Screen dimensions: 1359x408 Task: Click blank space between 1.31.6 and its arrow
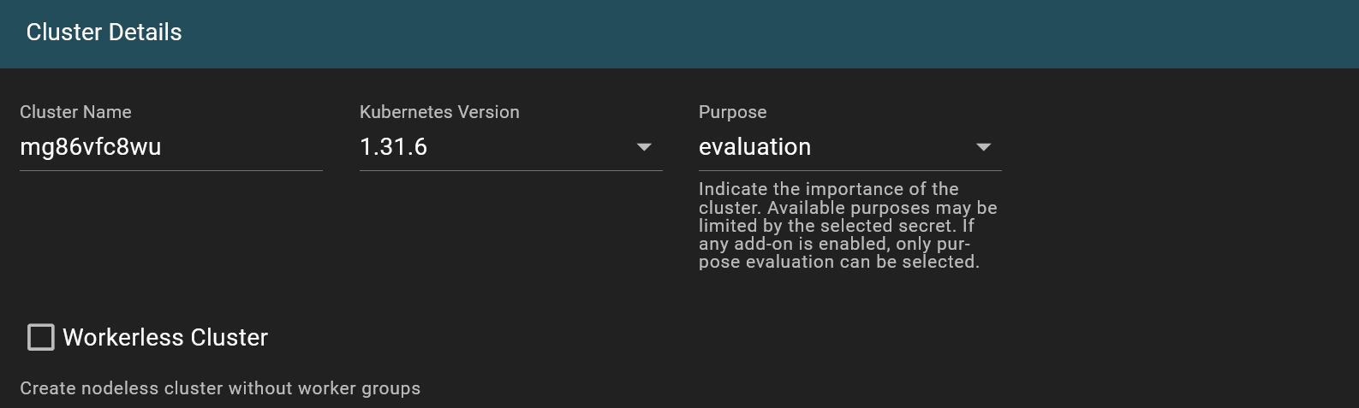[531, 147]
